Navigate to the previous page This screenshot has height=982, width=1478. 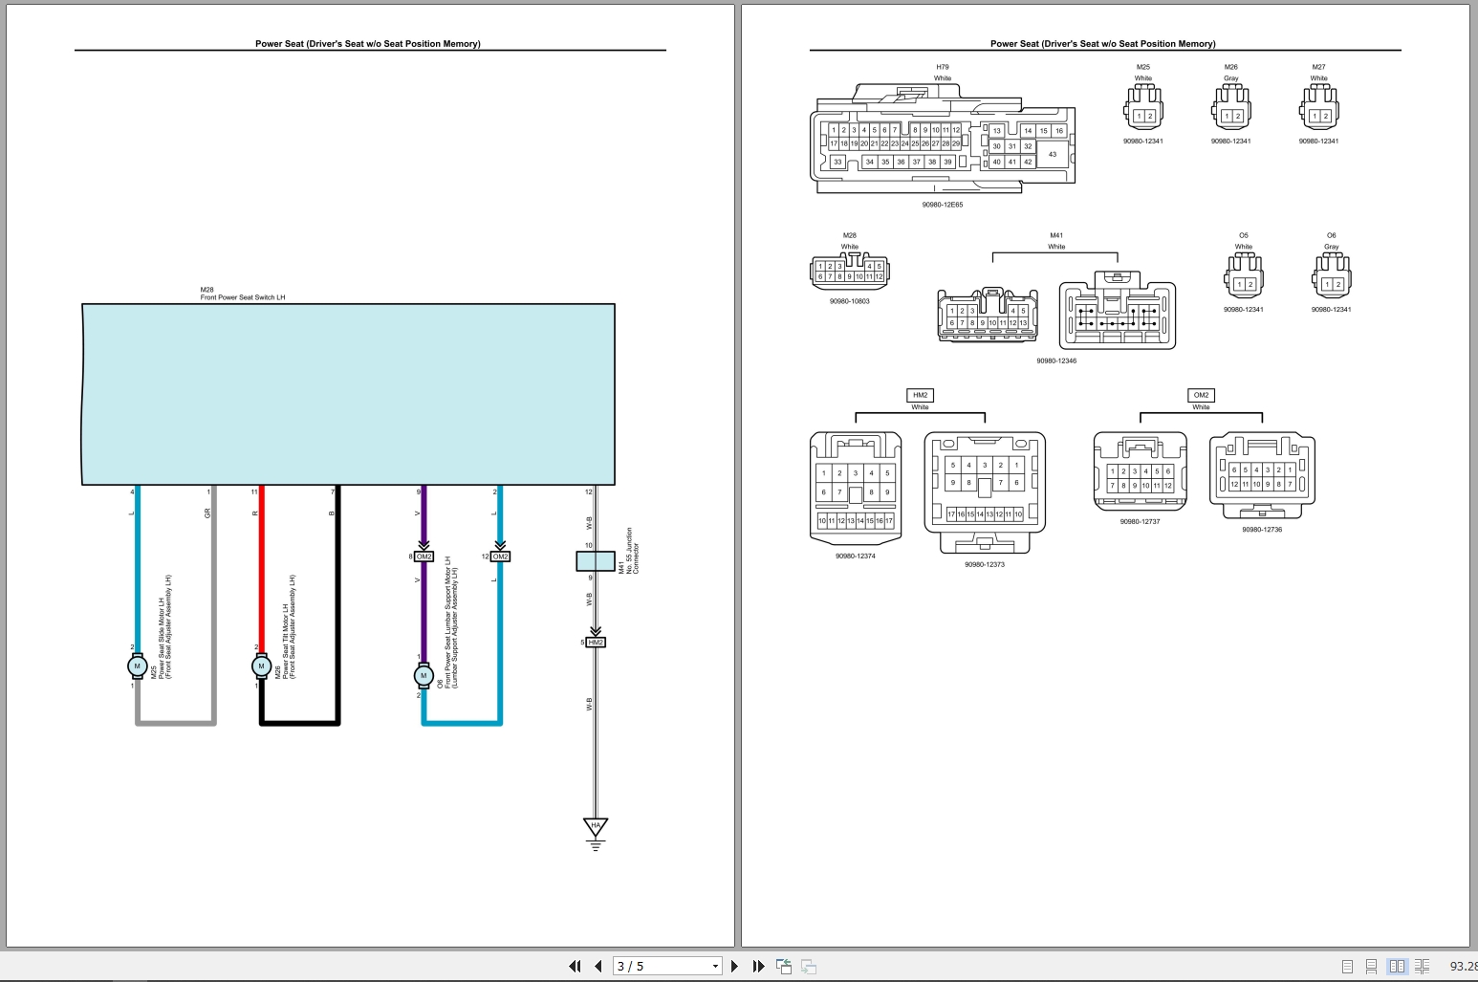click(598, 966)
